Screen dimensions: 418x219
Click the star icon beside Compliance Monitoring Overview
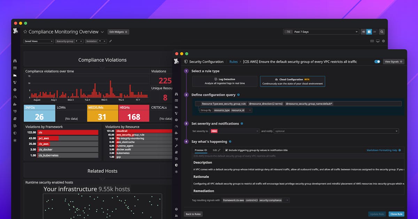coord(25,32)
